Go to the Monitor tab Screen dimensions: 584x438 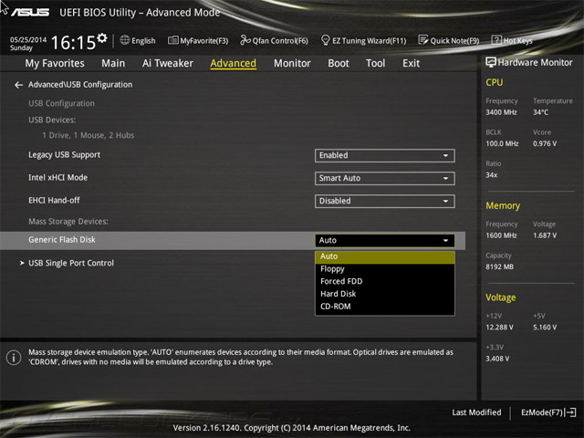(292, 63)
